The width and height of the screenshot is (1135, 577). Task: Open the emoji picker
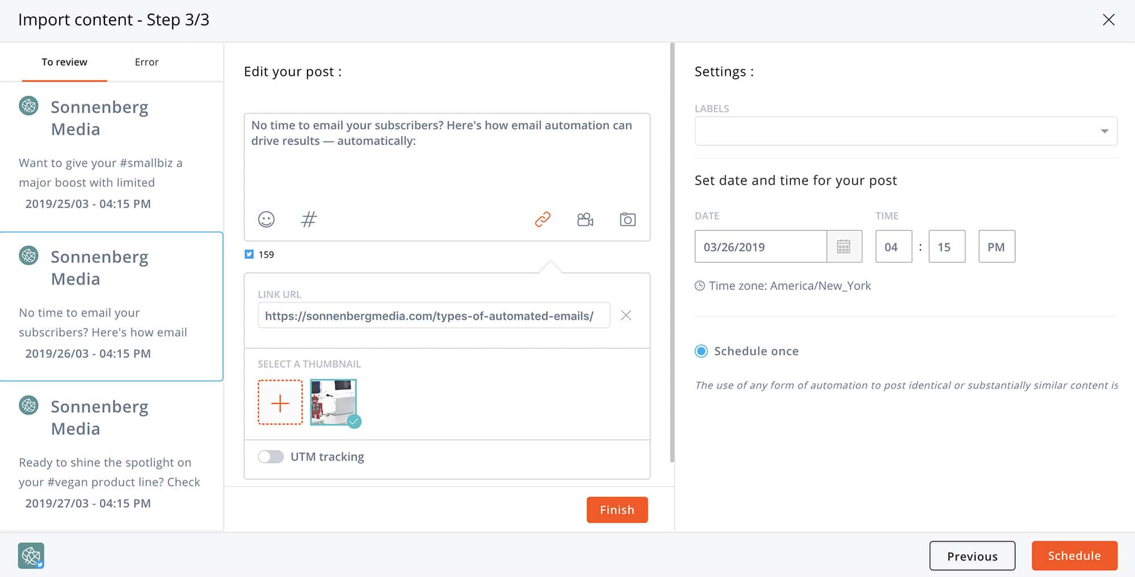tap(266, 219)
